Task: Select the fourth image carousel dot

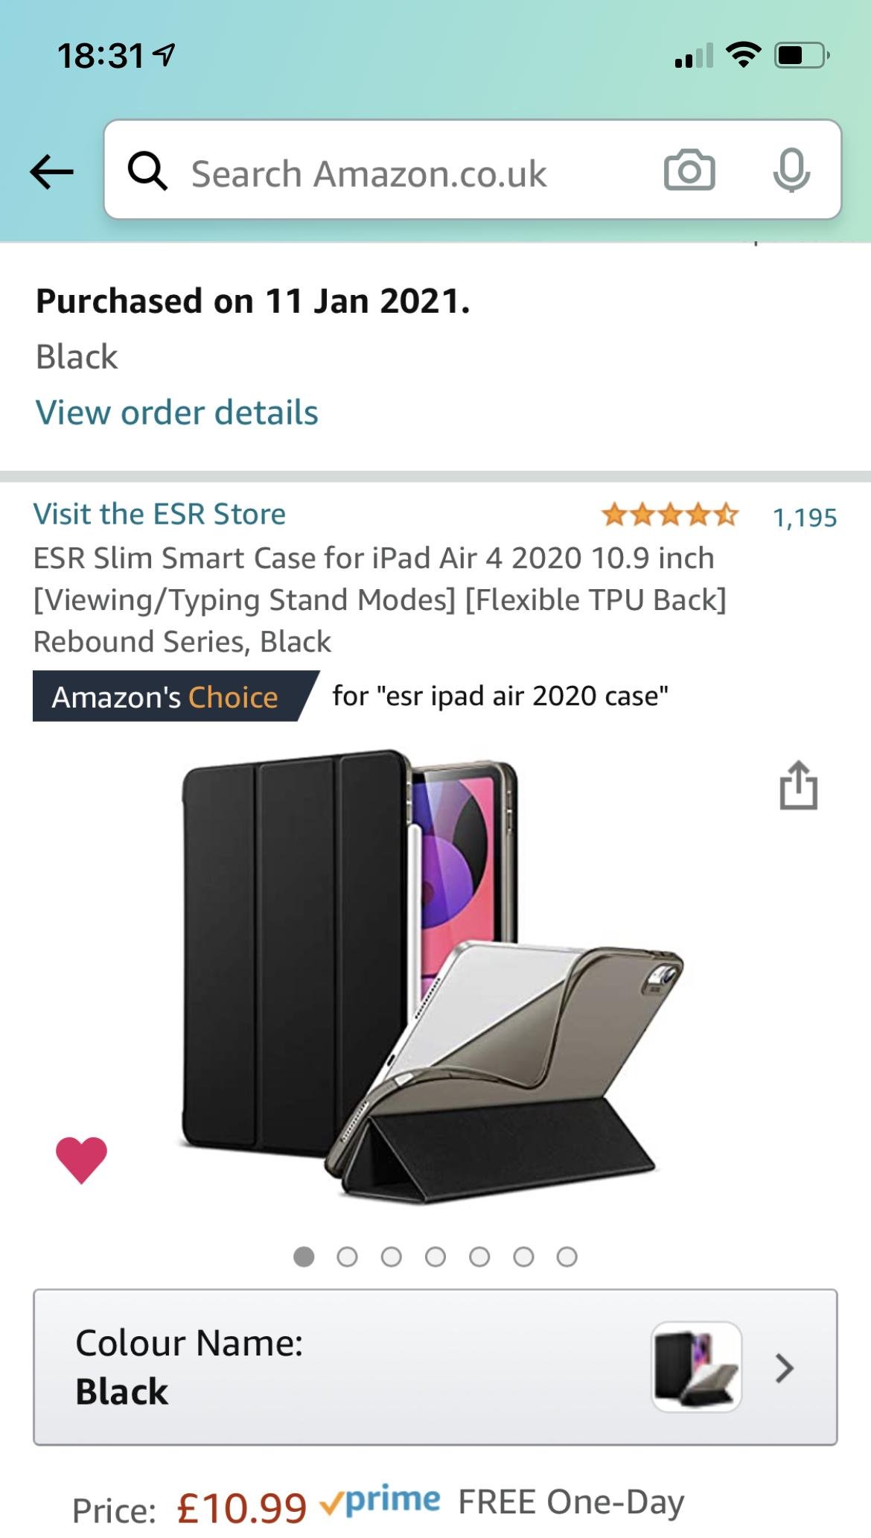Action: point(435,1257)
